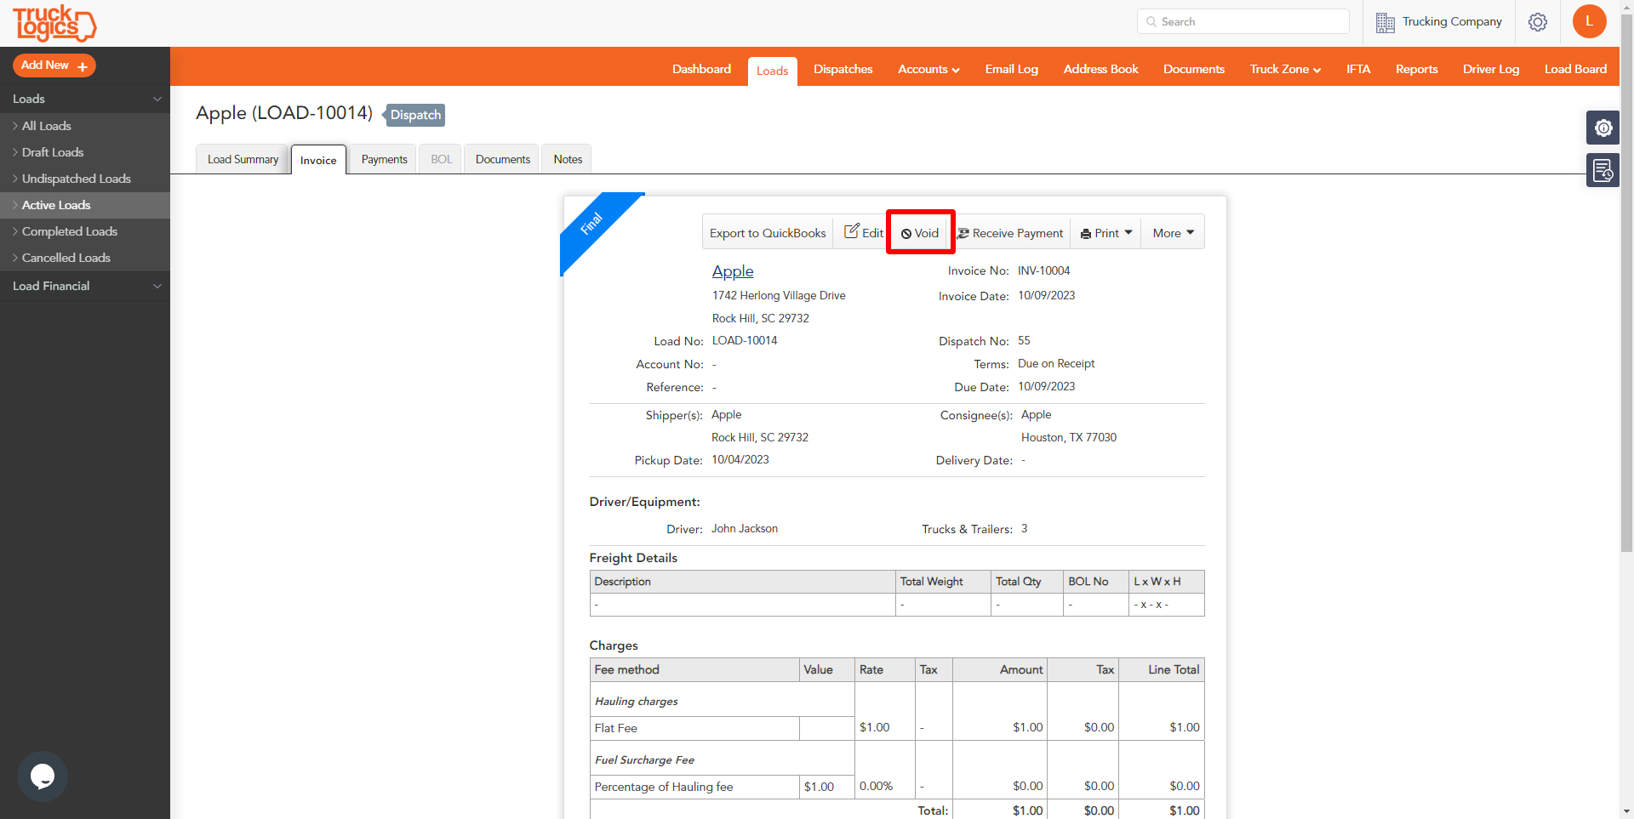Open the chat support bubble
This screenshot has height=819, width=1634.
click(42, 776)
